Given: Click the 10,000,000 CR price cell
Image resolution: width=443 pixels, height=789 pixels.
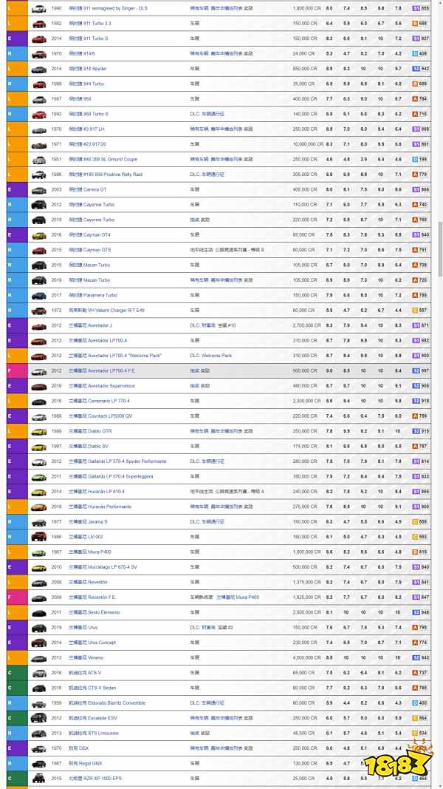Looking at the screenshot, I should 308,144.
